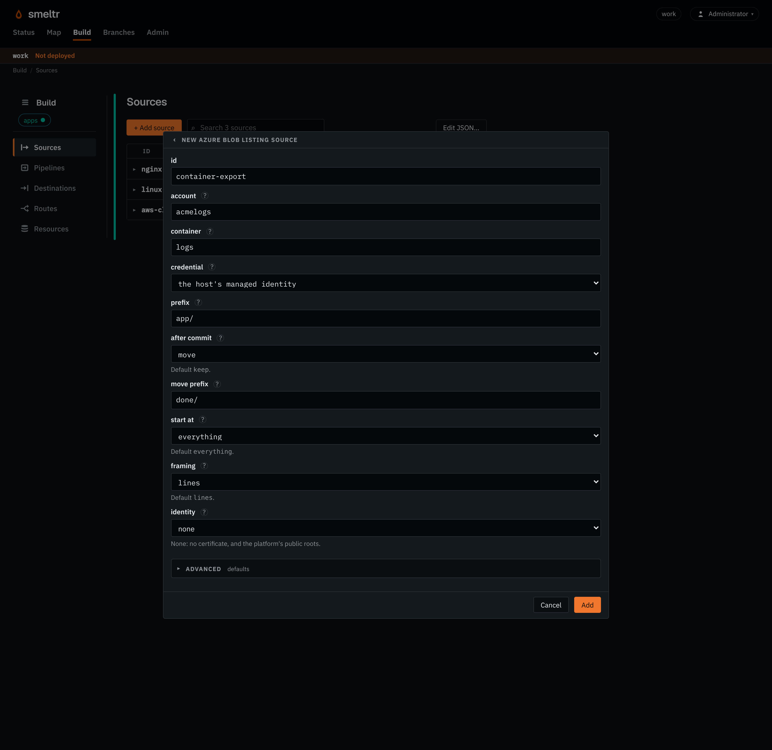Click the prefix field containing app/
The image size is (772, 750).
point(386,319)
